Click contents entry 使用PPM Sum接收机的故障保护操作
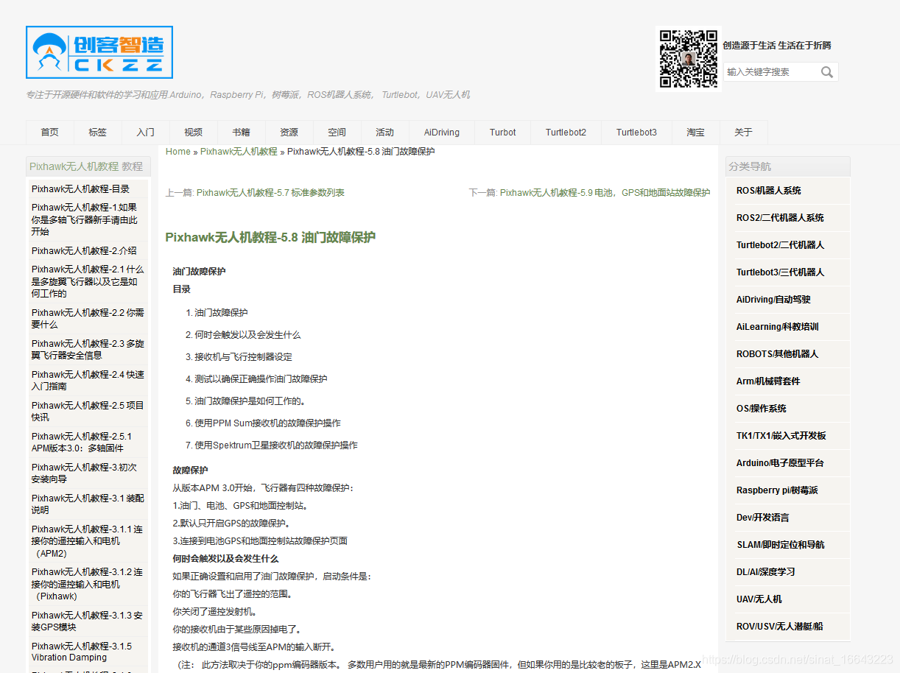 (x=267, y=423)
